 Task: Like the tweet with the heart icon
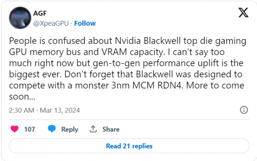[x=15, y=129]
